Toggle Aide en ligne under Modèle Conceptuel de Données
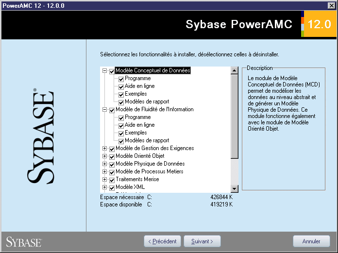 (121, 87)
